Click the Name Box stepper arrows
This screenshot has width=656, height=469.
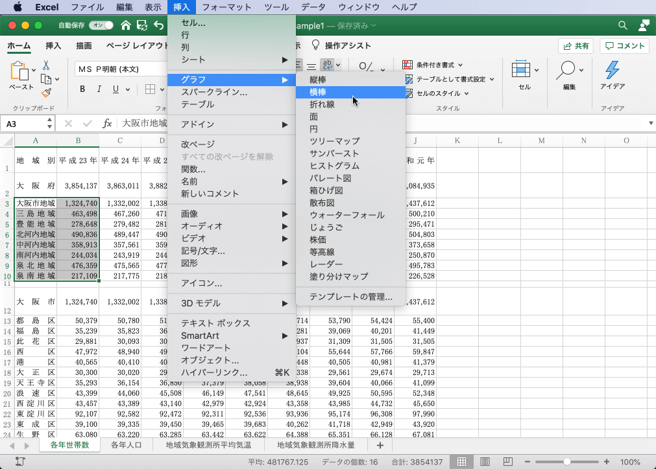tap(49, 124)
